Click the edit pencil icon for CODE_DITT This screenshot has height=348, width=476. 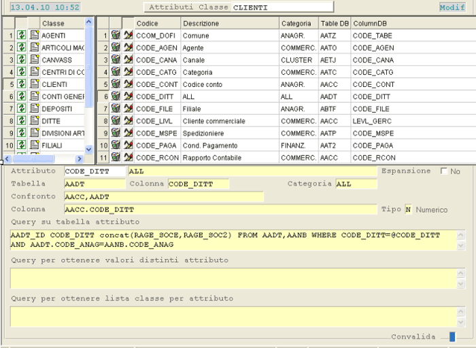click(128, 97)
